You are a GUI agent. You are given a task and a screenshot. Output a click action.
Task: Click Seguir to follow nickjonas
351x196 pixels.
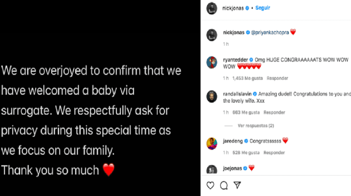(262, 8)
